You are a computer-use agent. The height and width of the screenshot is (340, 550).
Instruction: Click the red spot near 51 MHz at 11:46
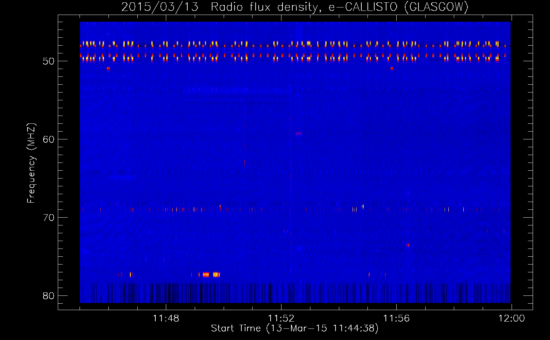click(108, 68)
